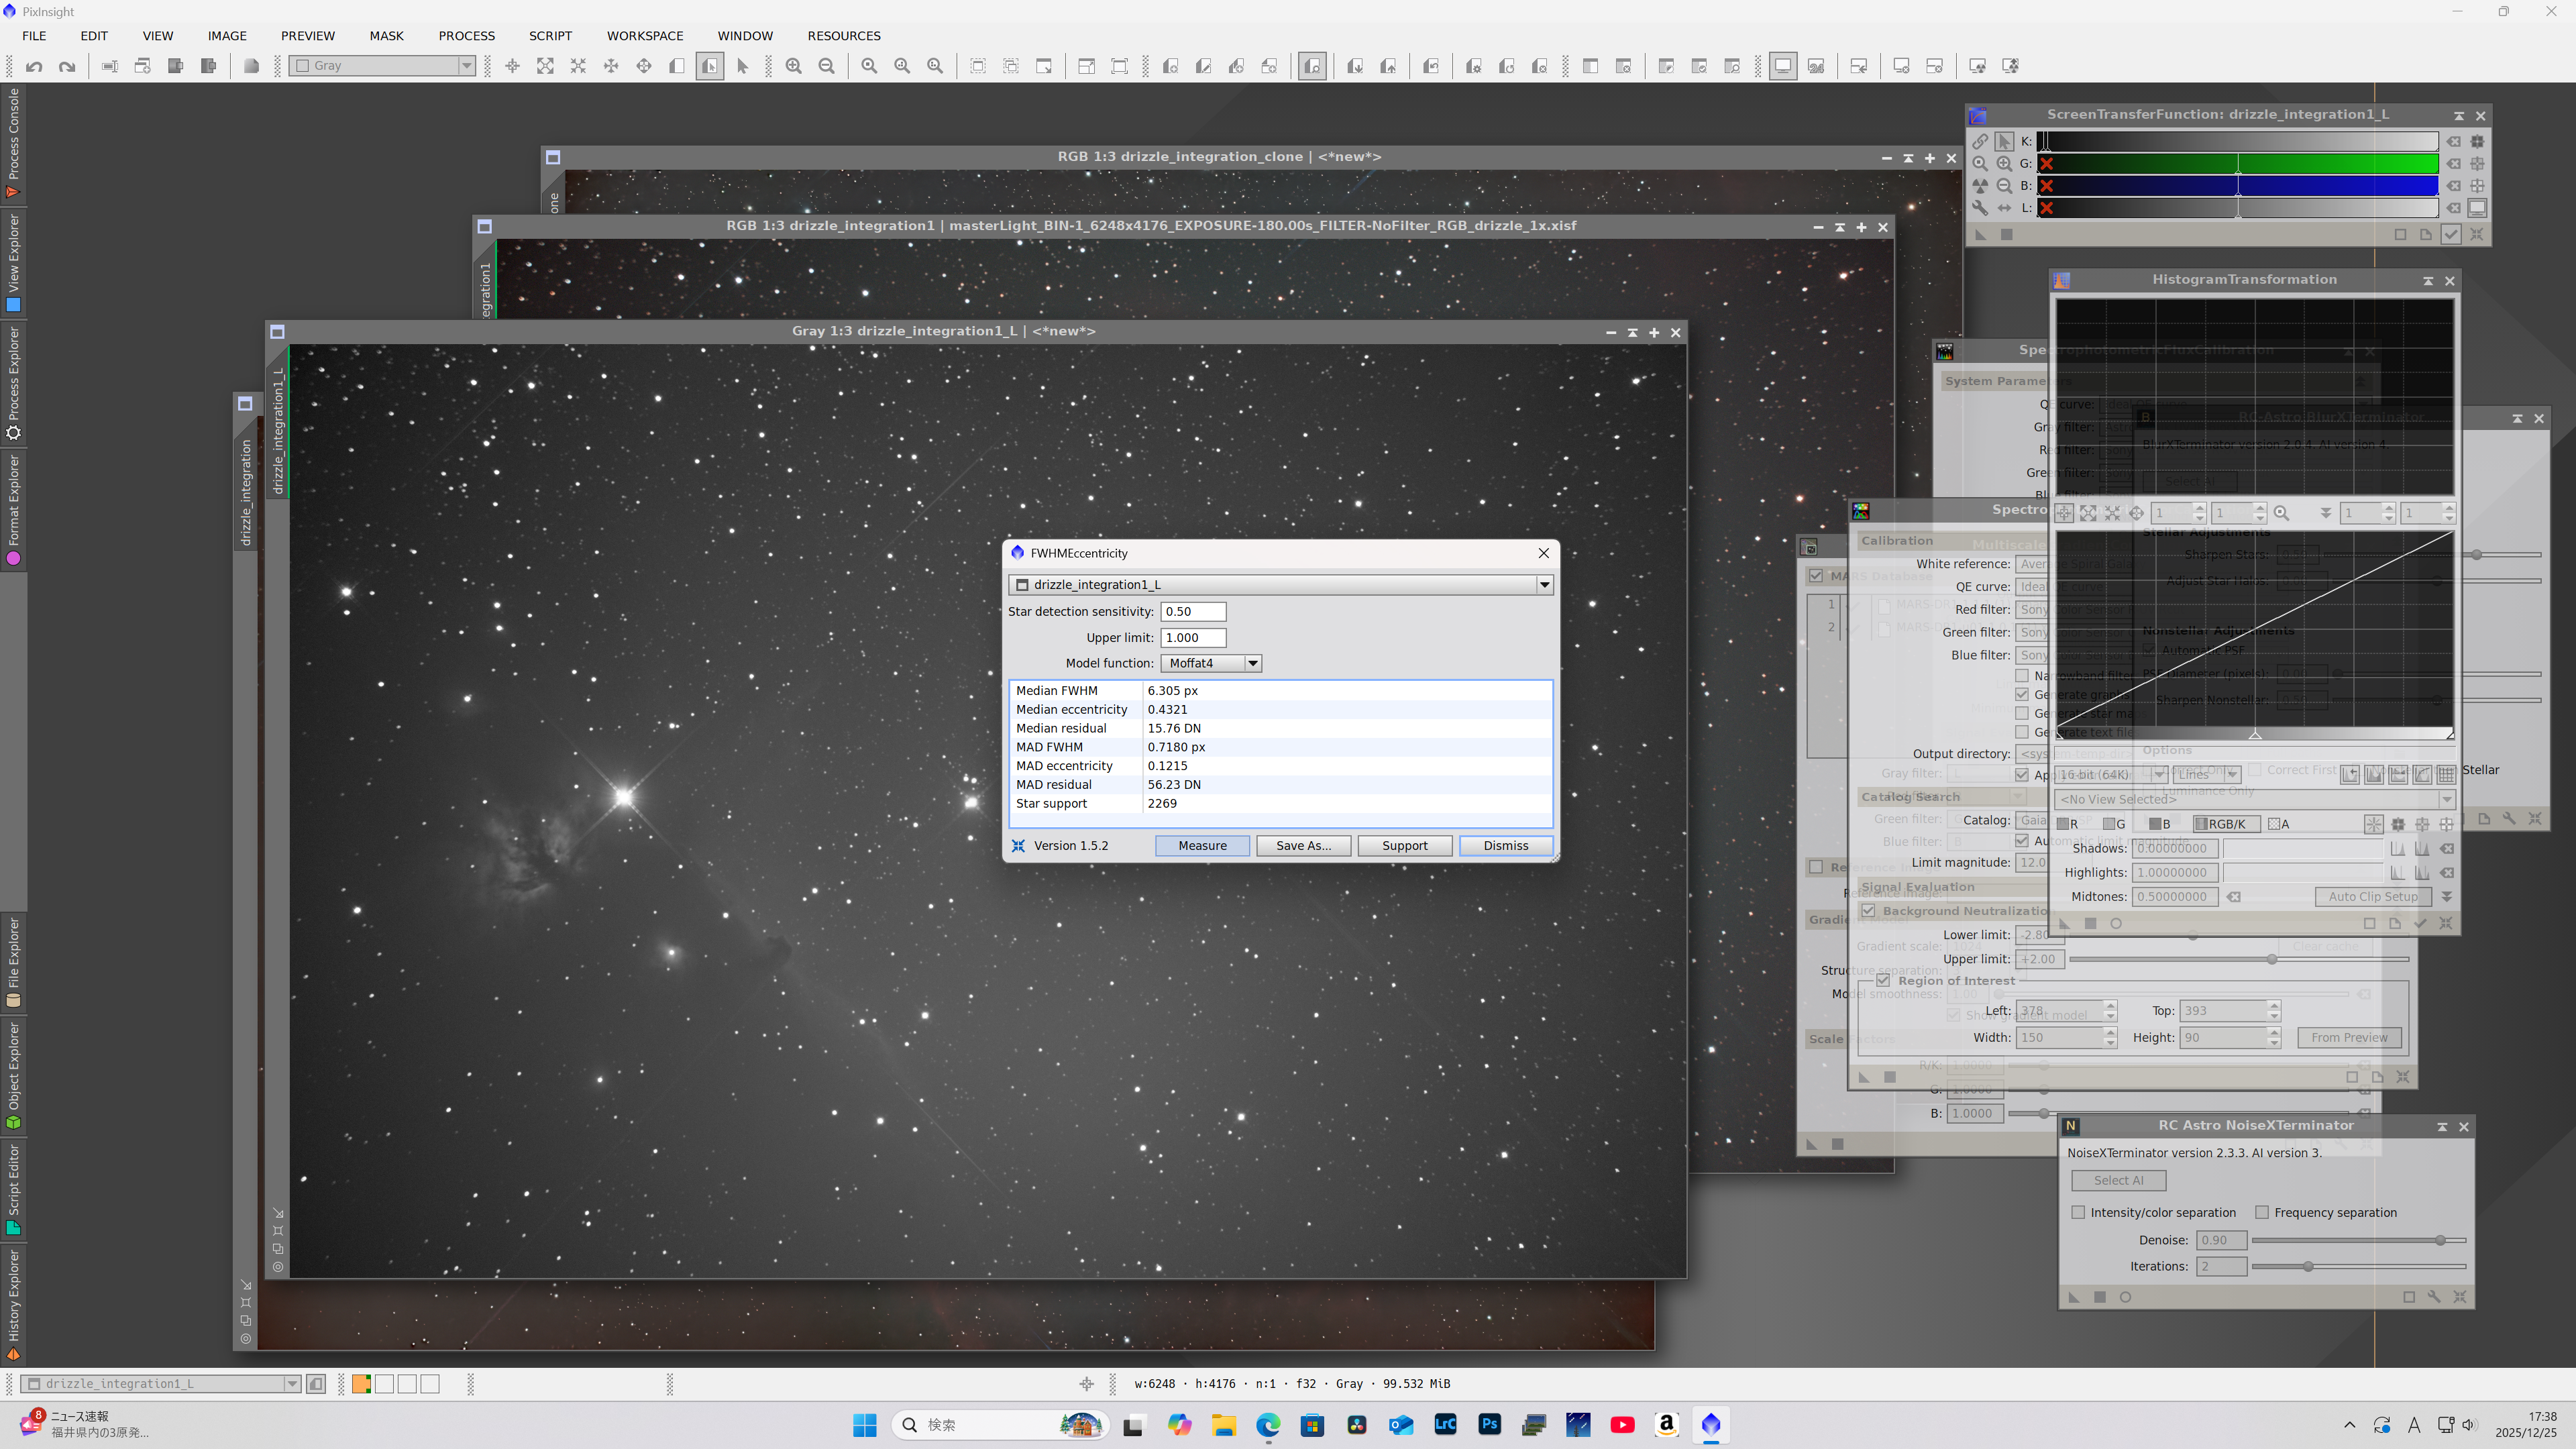The image size is (2576, 1449).
Task: Open the PROCESS menu
Action: coord(466,36)
